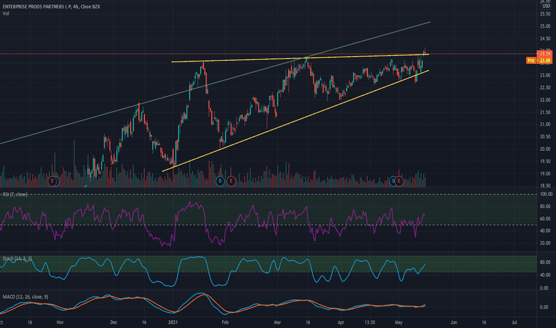Image resolution: width=556 pixels, height=328 pixels.
Task: Click the Mar label on time axis
Action: (277, 322)
